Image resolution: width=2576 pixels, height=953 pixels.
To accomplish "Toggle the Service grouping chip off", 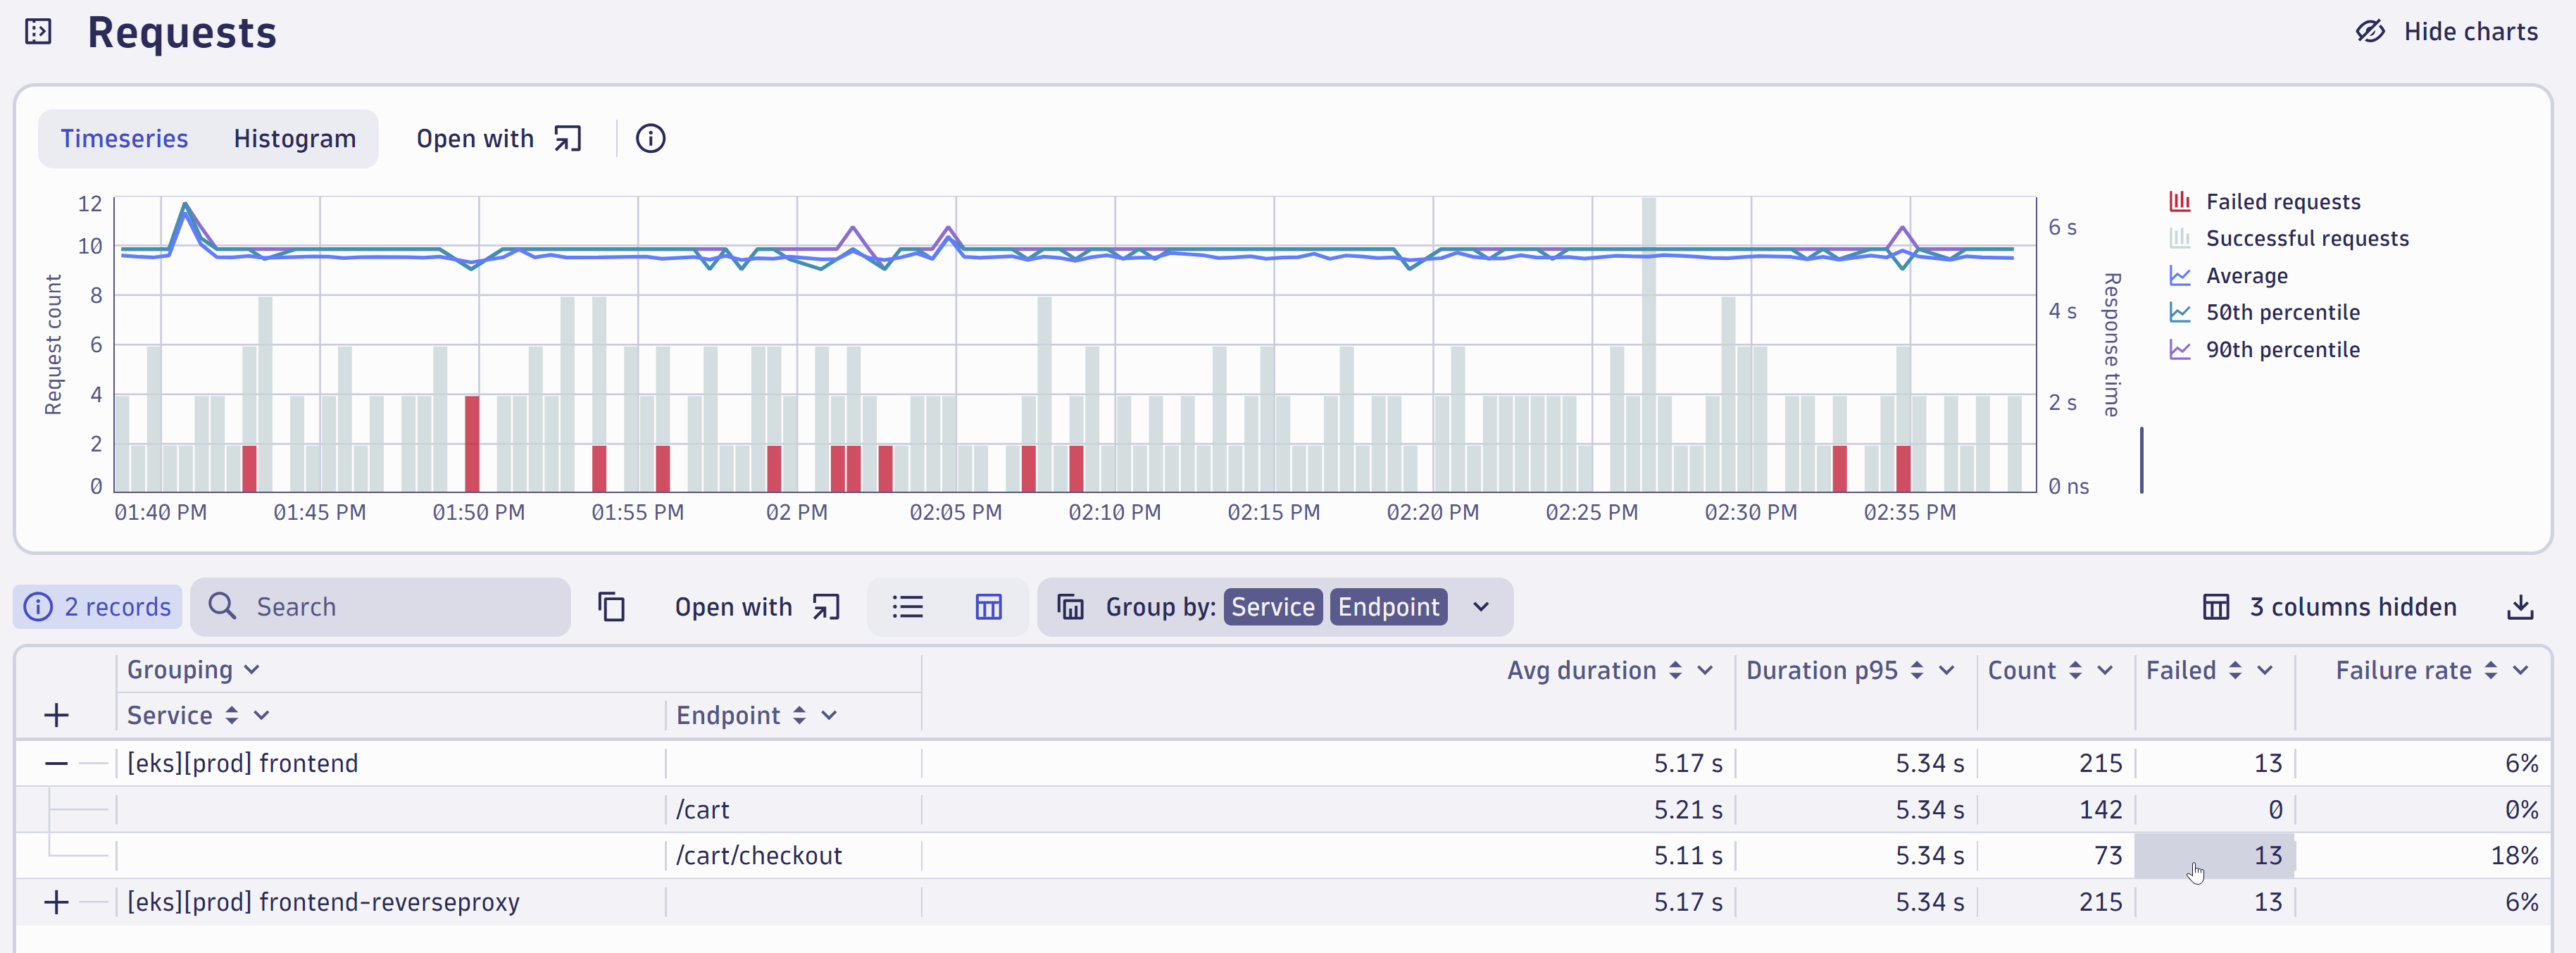I will [x=1272, y=607].
